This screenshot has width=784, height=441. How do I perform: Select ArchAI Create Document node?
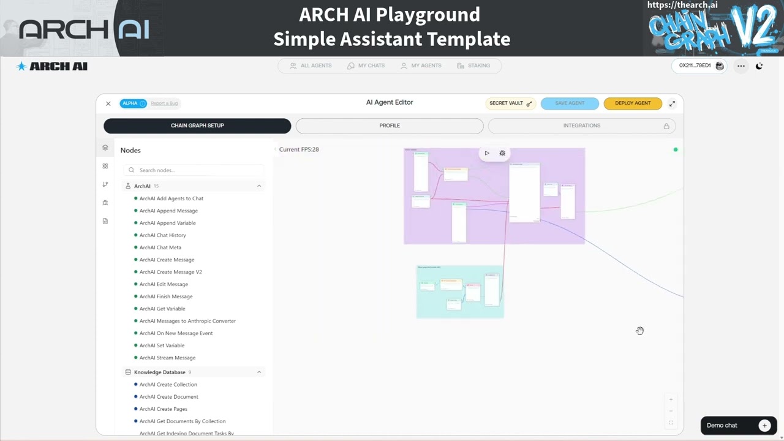(x=168, y=397)
